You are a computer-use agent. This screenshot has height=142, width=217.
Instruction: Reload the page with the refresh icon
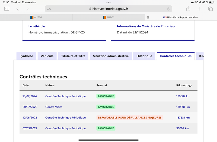coord(168,9)
